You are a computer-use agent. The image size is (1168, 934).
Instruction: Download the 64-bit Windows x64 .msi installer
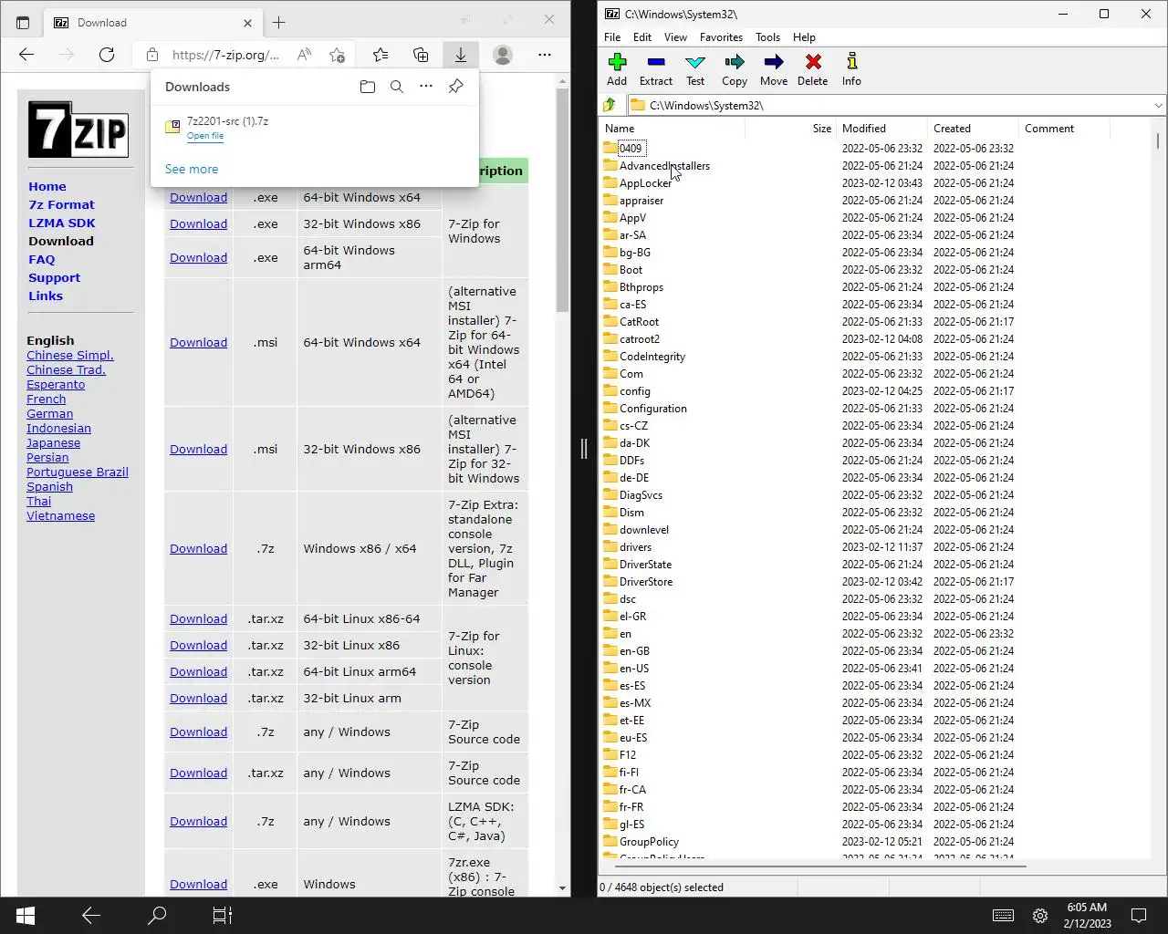coord(198,342)
